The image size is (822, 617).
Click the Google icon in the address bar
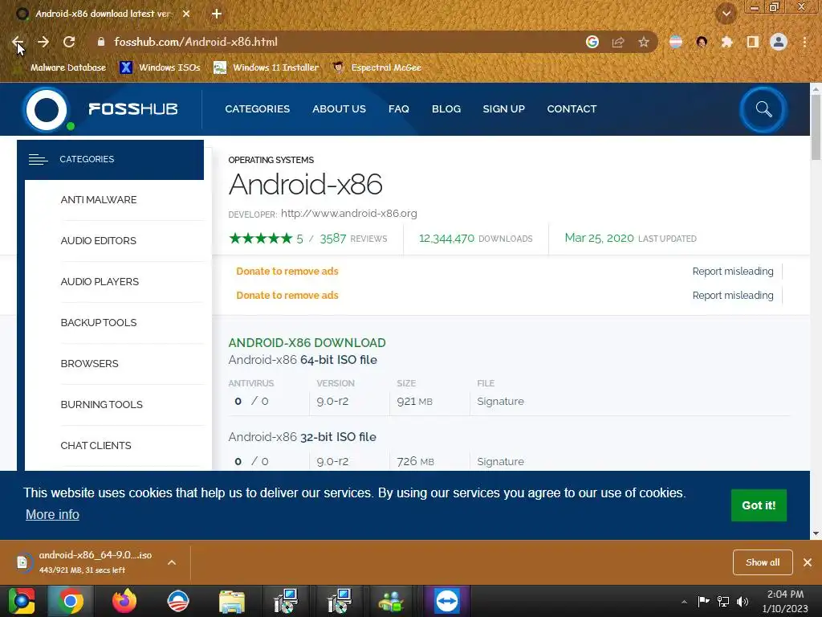(592, 42)
